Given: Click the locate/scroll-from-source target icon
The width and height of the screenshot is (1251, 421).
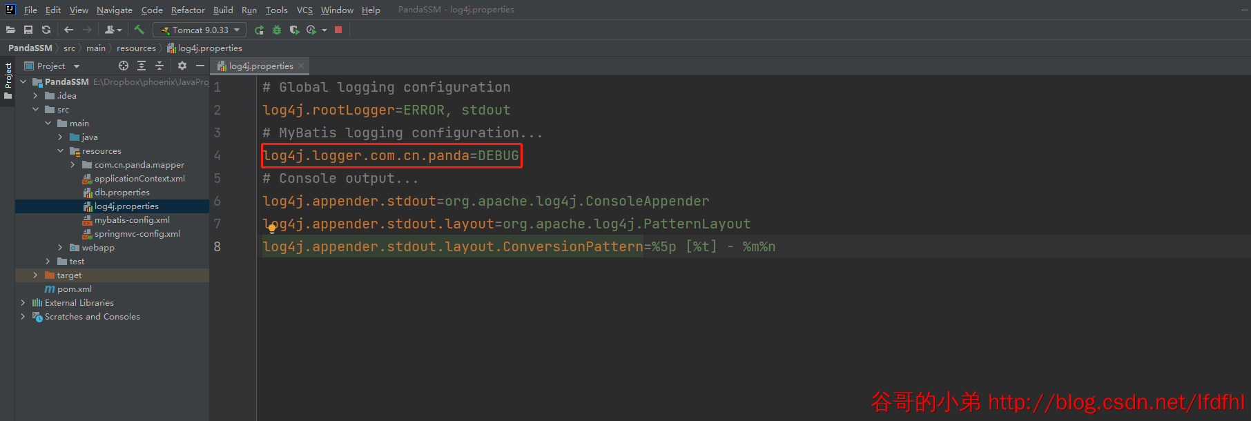Looking at the screenshot, I should (x=124, y=66).
